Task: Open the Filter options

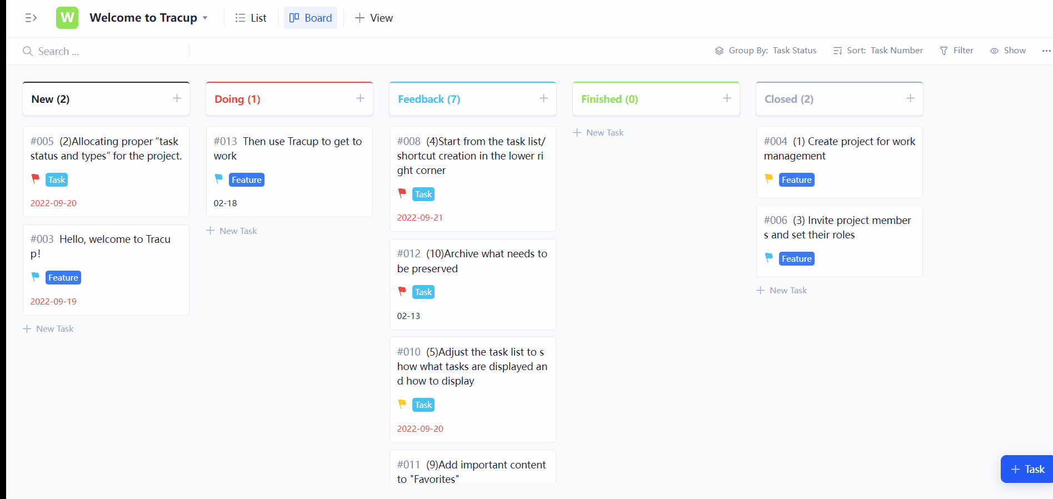Action: tap(957, 51)
